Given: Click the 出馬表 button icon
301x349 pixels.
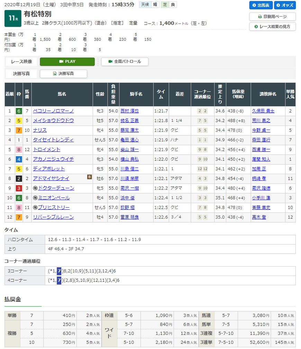Looking at the screenshot, I should (x=254, y=6).
